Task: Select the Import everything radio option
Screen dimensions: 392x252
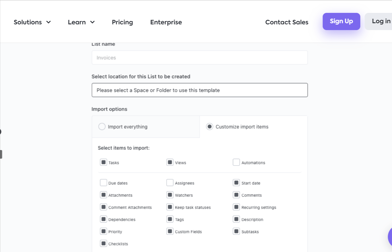Action: (102, 127)
